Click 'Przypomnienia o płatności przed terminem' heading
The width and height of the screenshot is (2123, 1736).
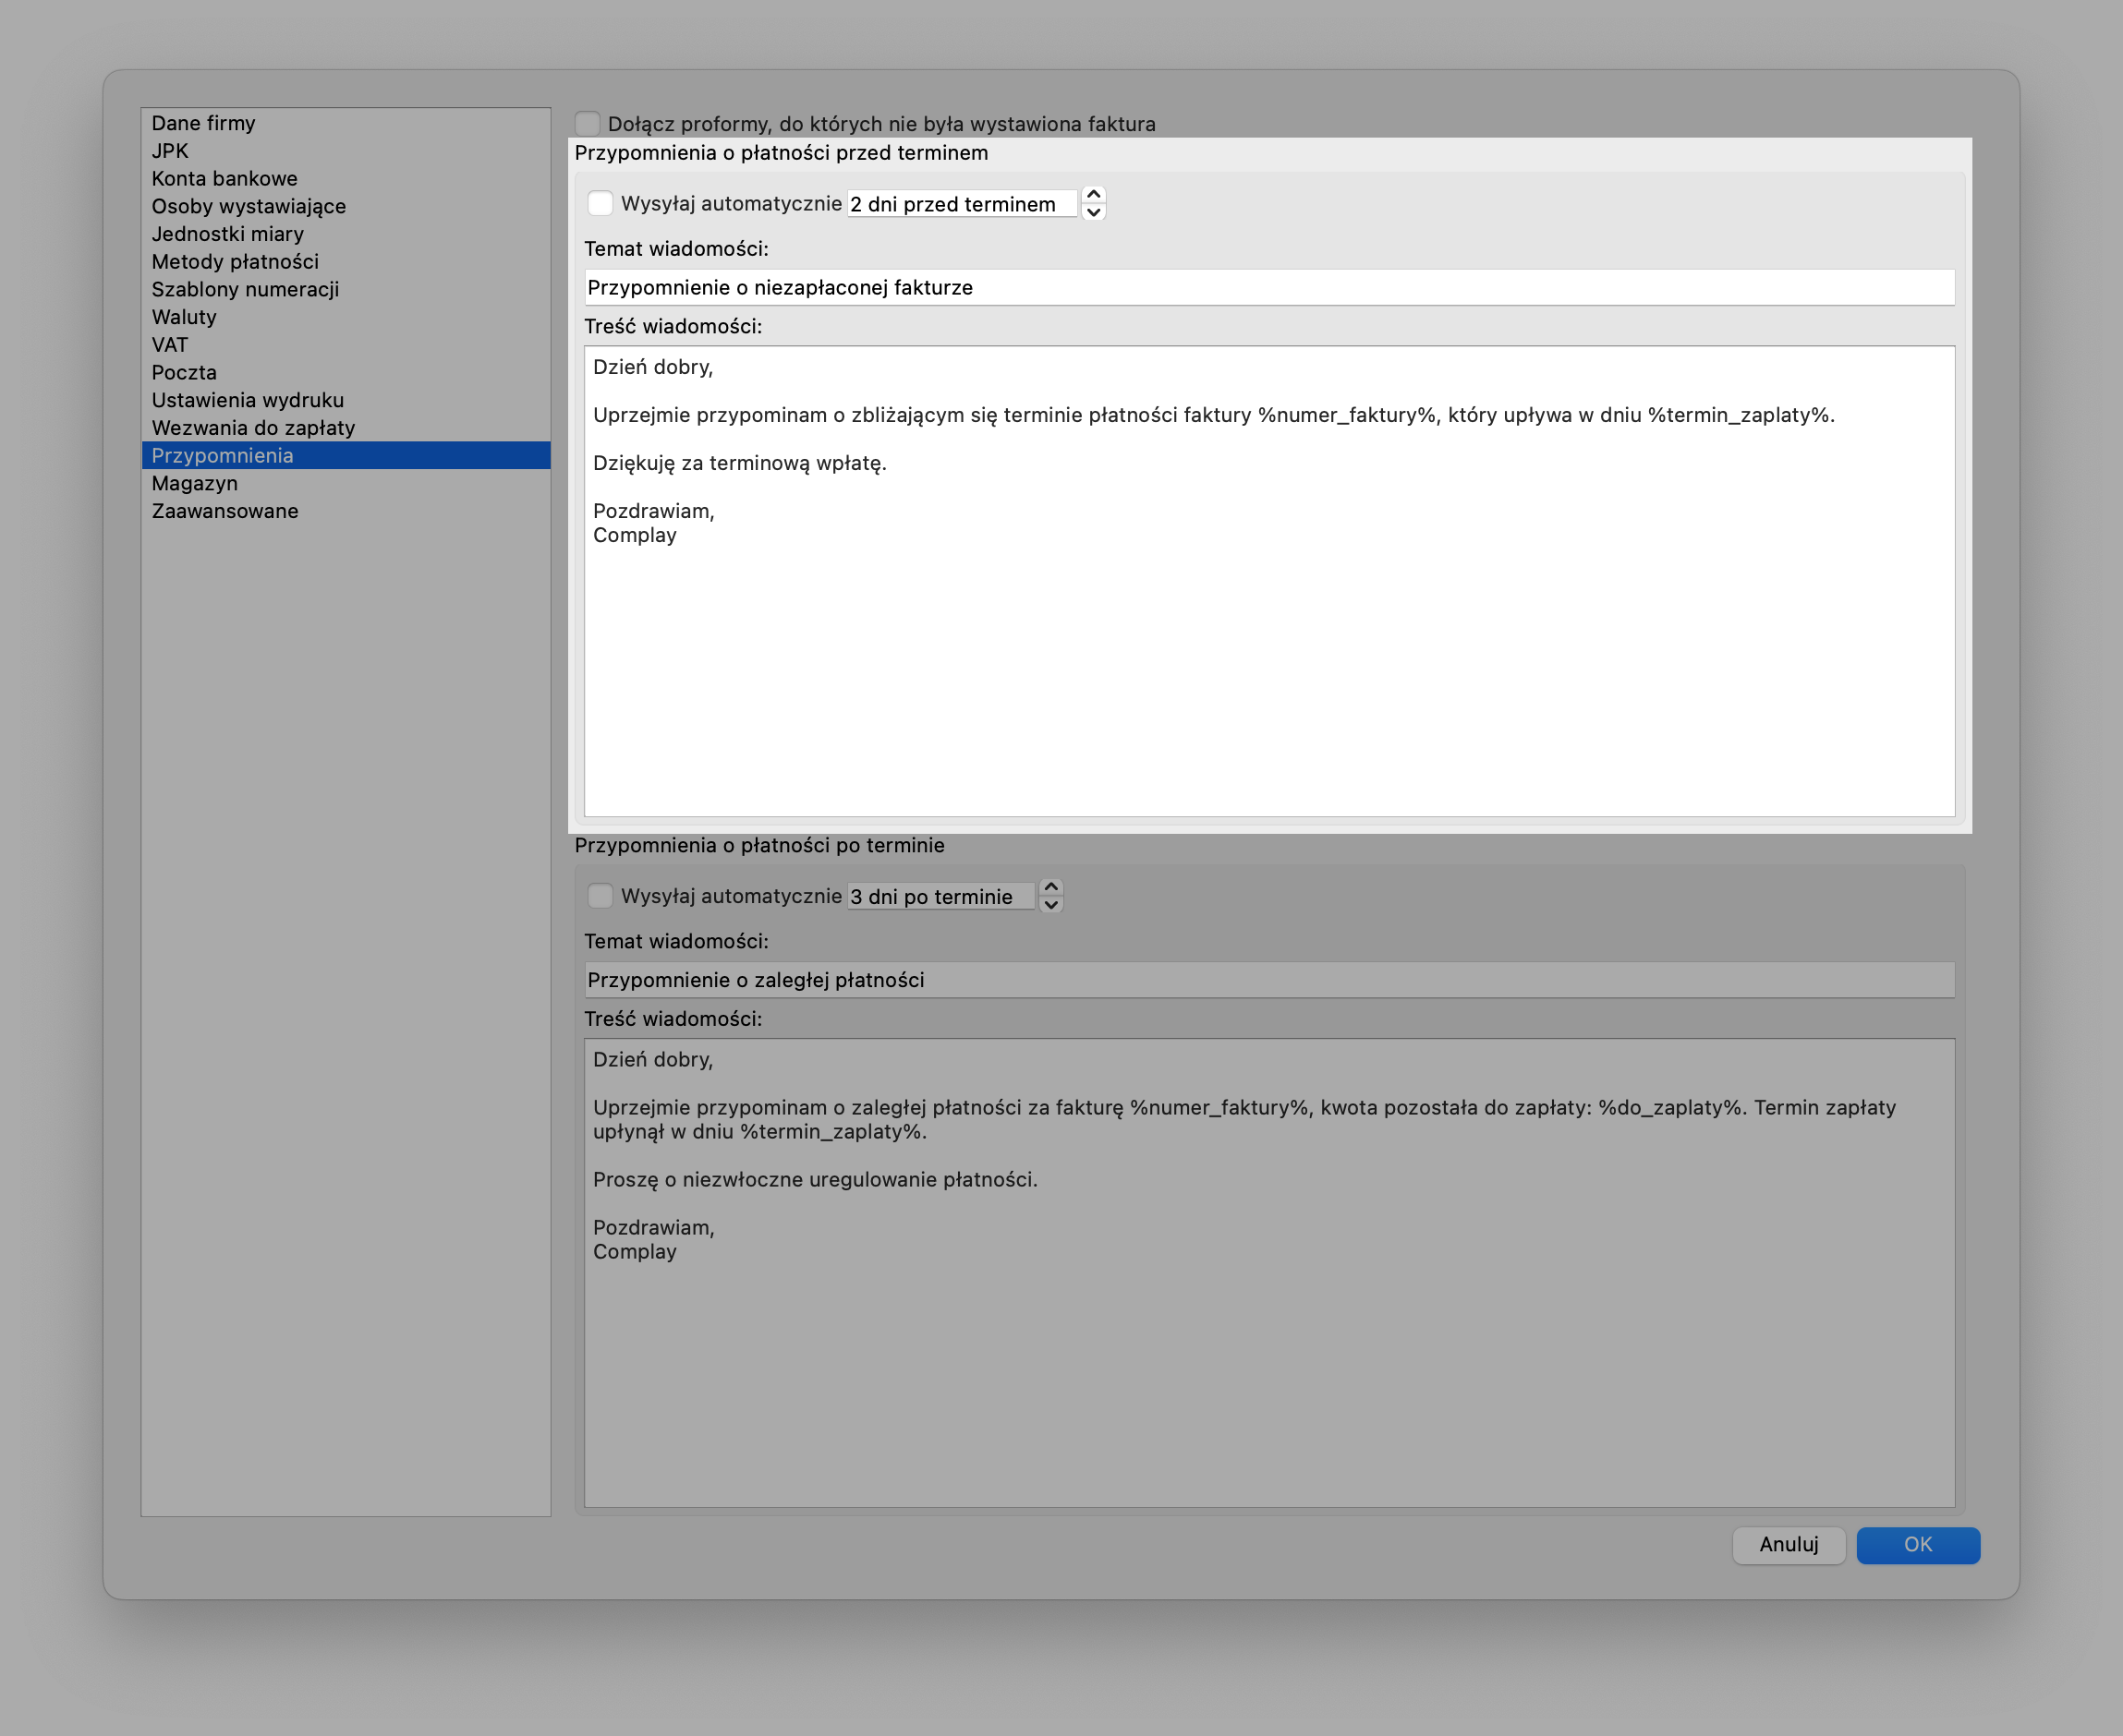click(x=782, y=153)
